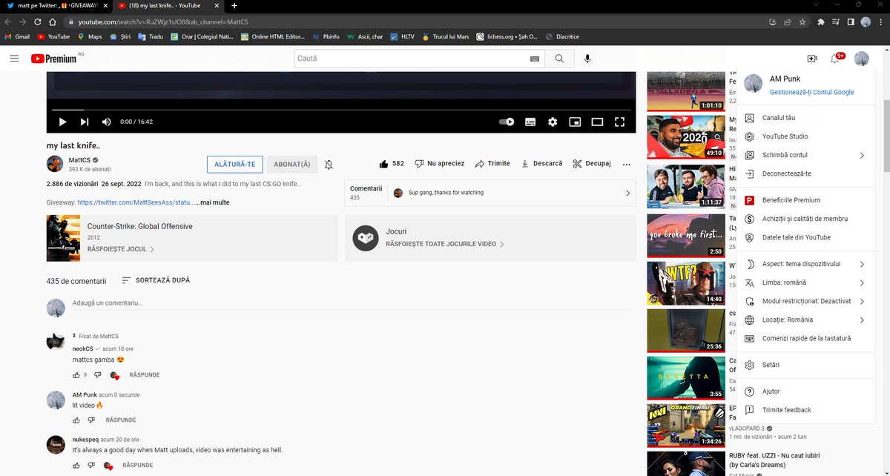Browse Counter-Strike: Global Offensive via RĂSFOIEȘTE JOCUL
This screenshot has height=476, width=890.
click(120, 250)
